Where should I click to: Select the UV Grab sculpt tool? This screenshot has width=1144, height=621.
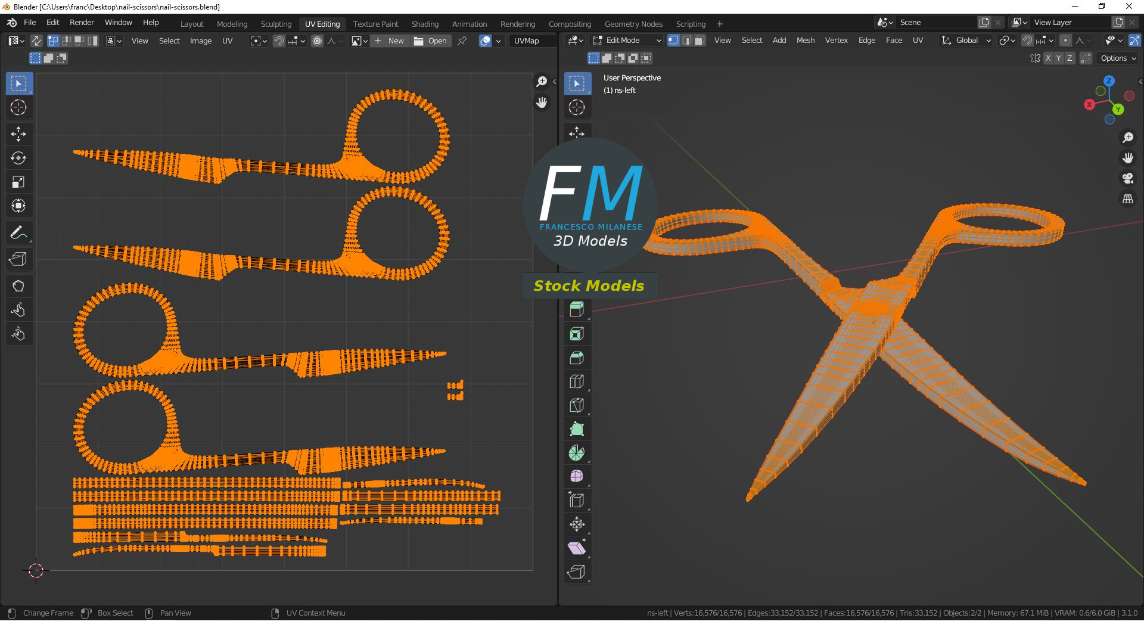pos(18,286)
